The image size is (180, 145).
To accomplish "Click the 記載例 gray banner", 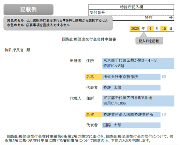I will click(29, 10).
